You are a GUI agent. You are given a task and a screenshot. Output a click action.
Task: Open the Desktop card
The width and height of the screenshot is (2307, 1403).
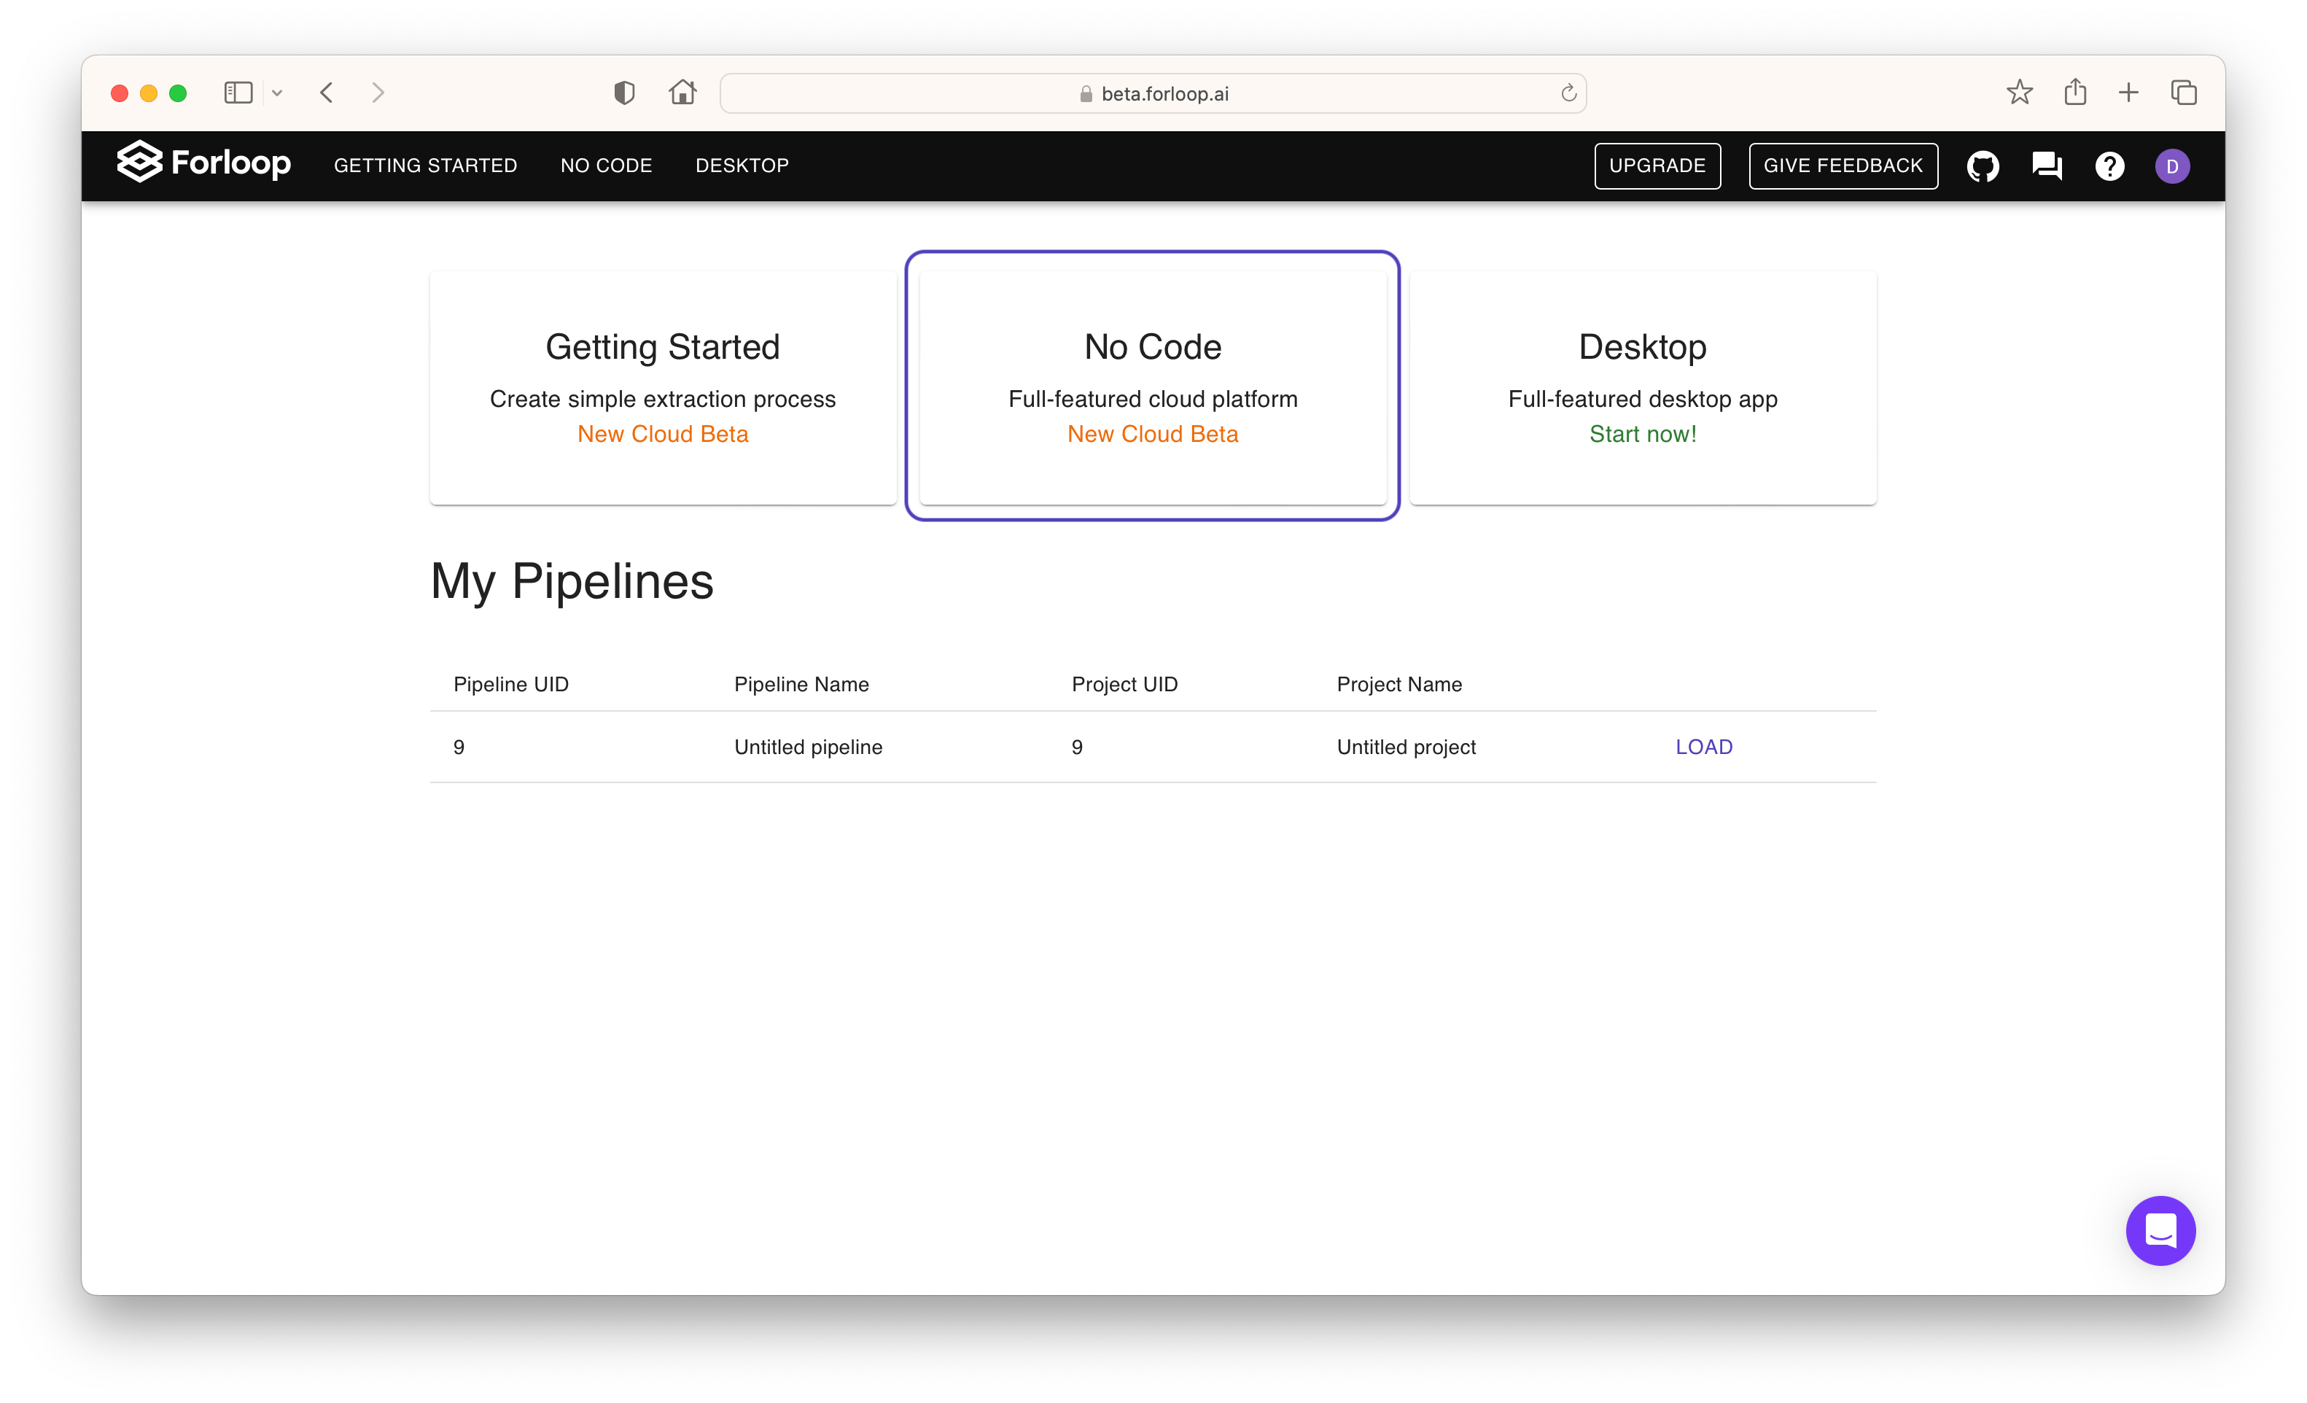[x=1642, y=388]
